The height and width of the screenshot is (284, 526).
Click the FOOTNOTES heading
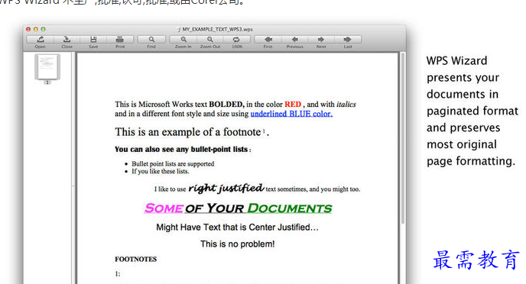pos(136,260)
